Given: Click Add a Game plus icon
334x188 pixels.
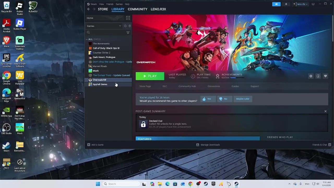Looking at the screenshot, I should [89, 145].
